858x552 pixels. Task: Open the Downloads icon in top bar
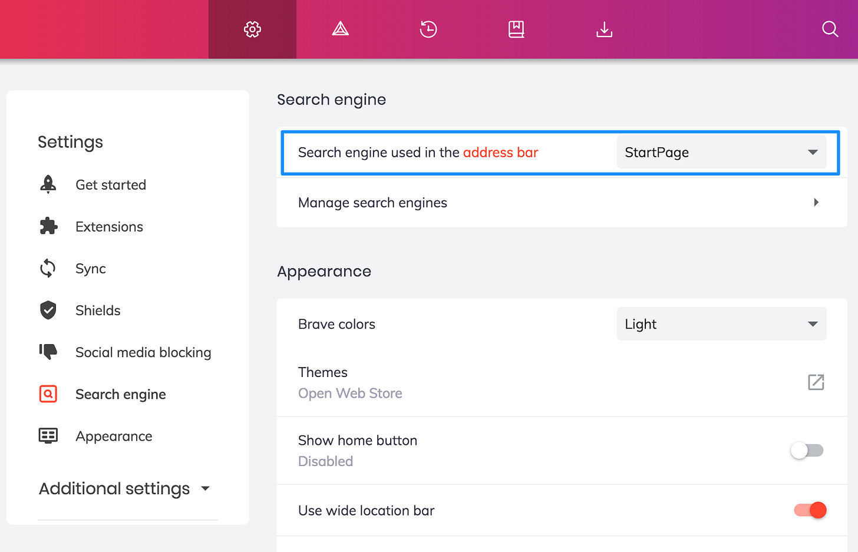coord(604,29)
